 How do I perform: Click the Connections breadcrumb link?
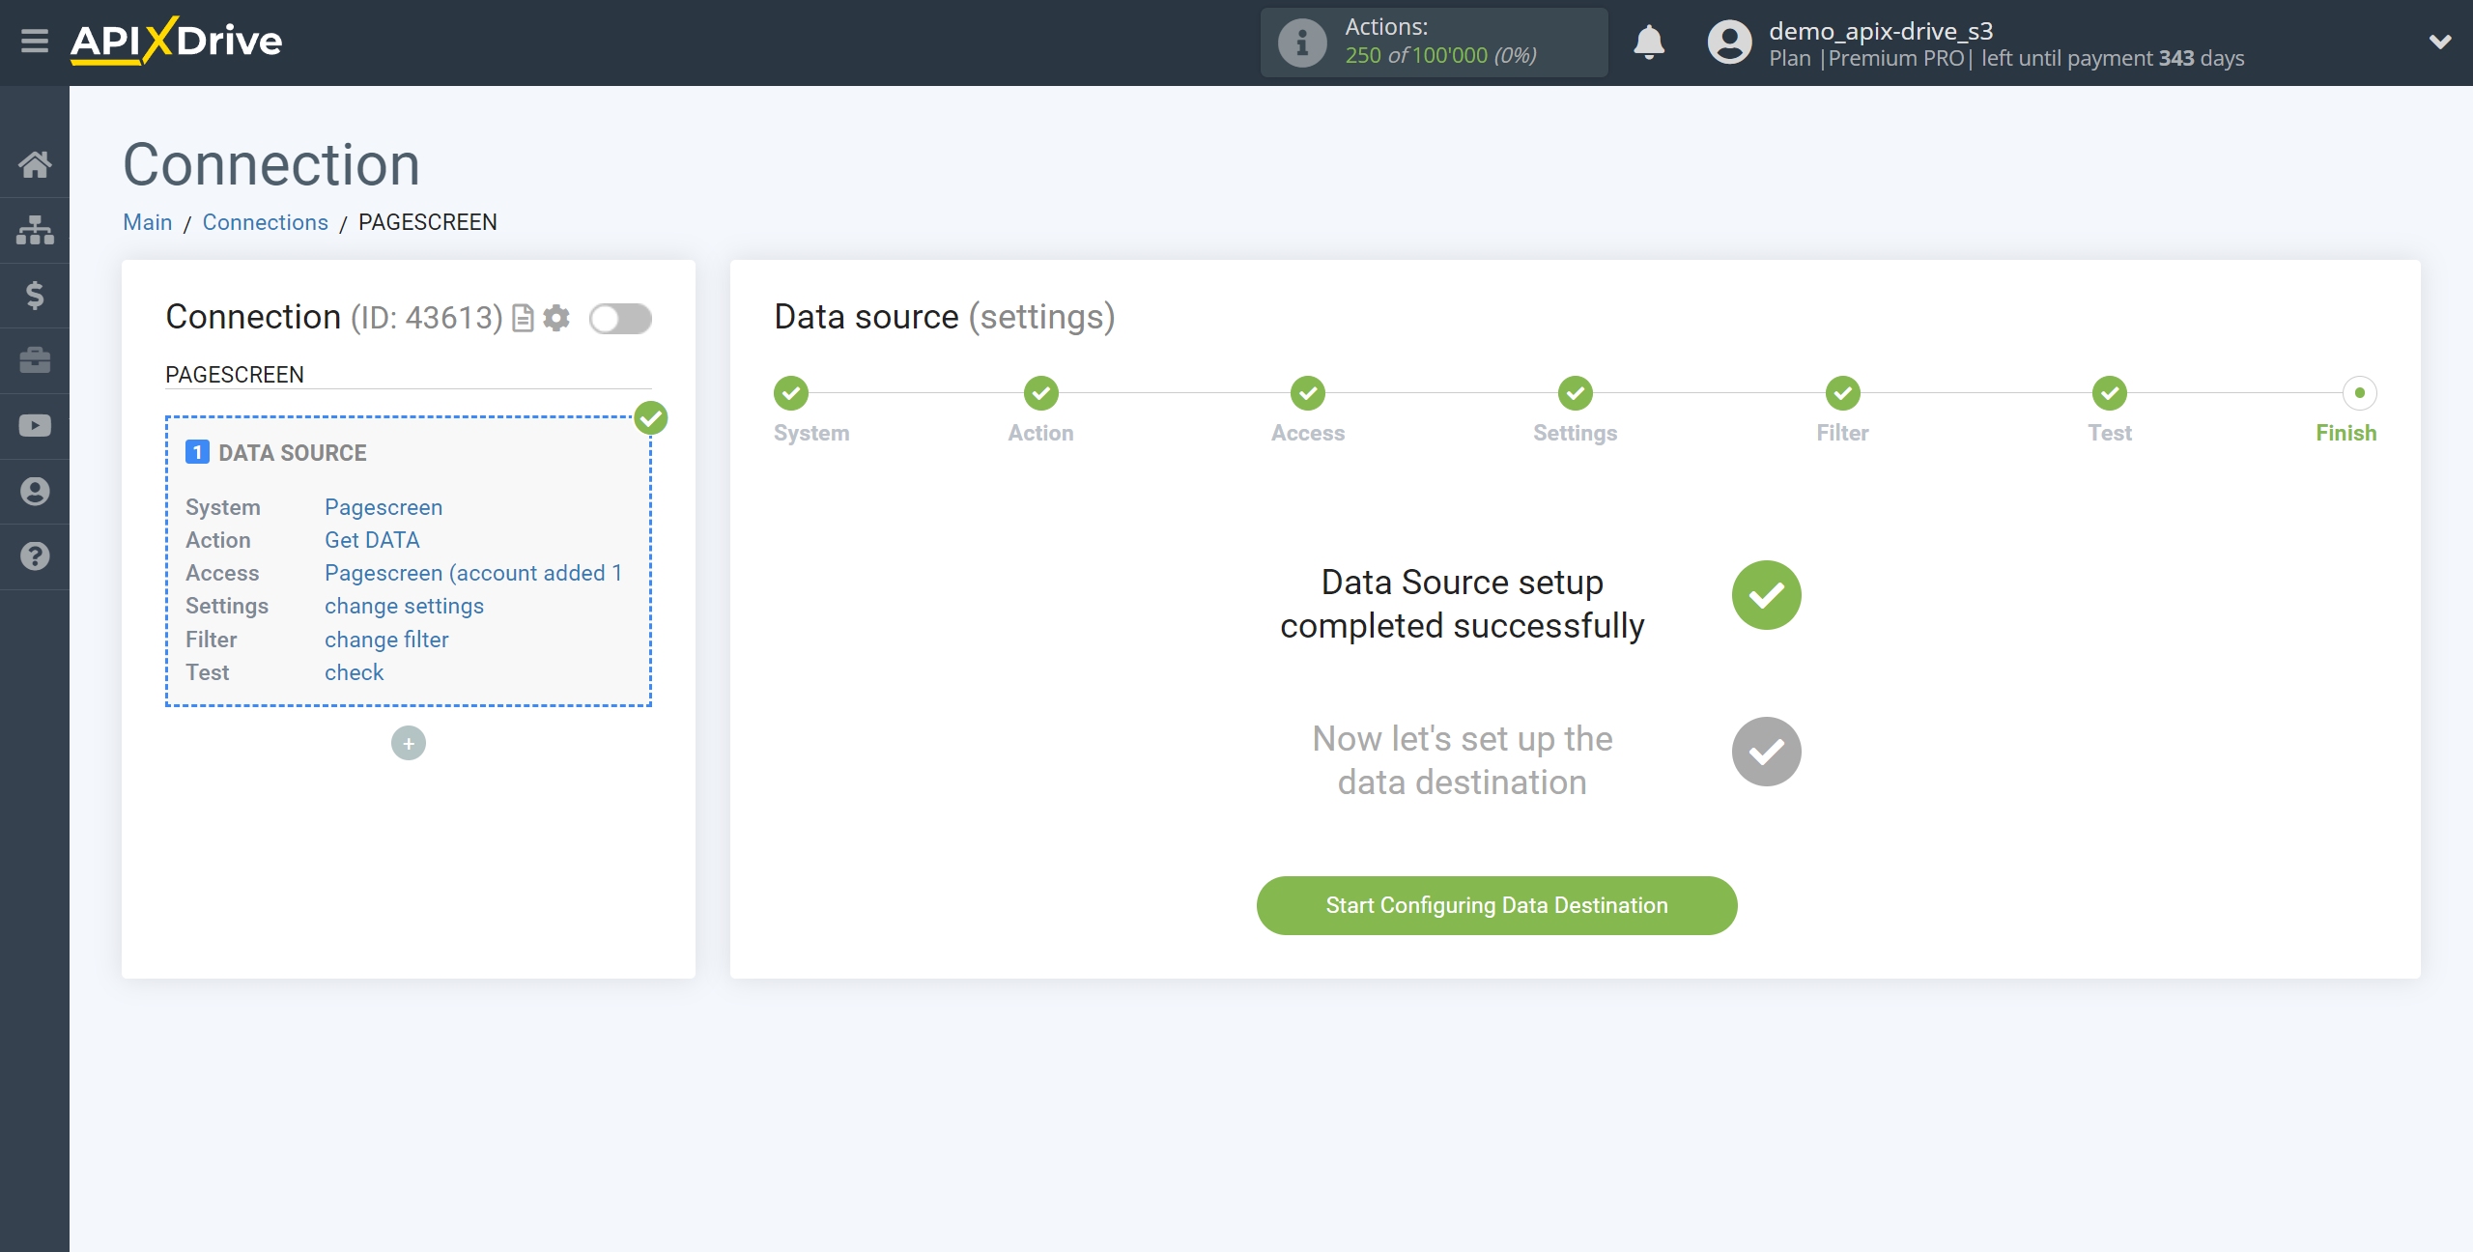pos(265,222)
